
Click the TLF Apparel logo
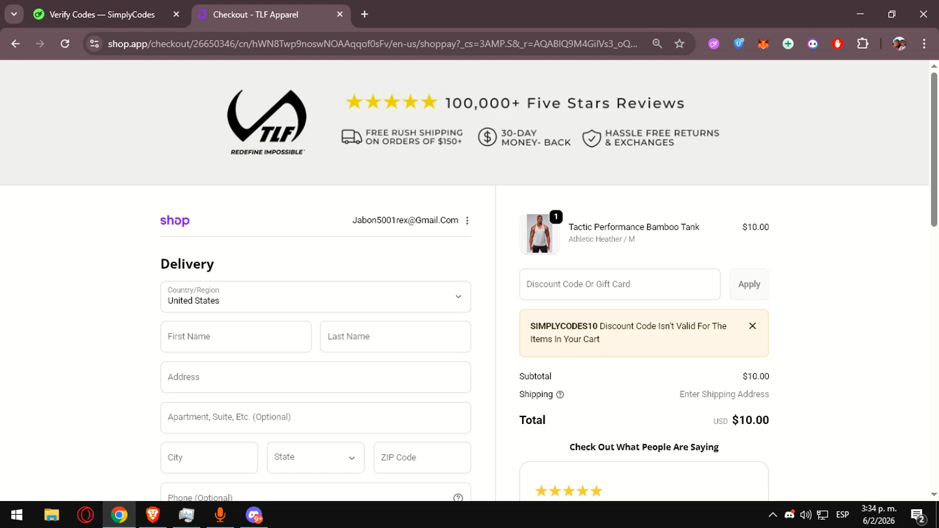tap(267, 122)
